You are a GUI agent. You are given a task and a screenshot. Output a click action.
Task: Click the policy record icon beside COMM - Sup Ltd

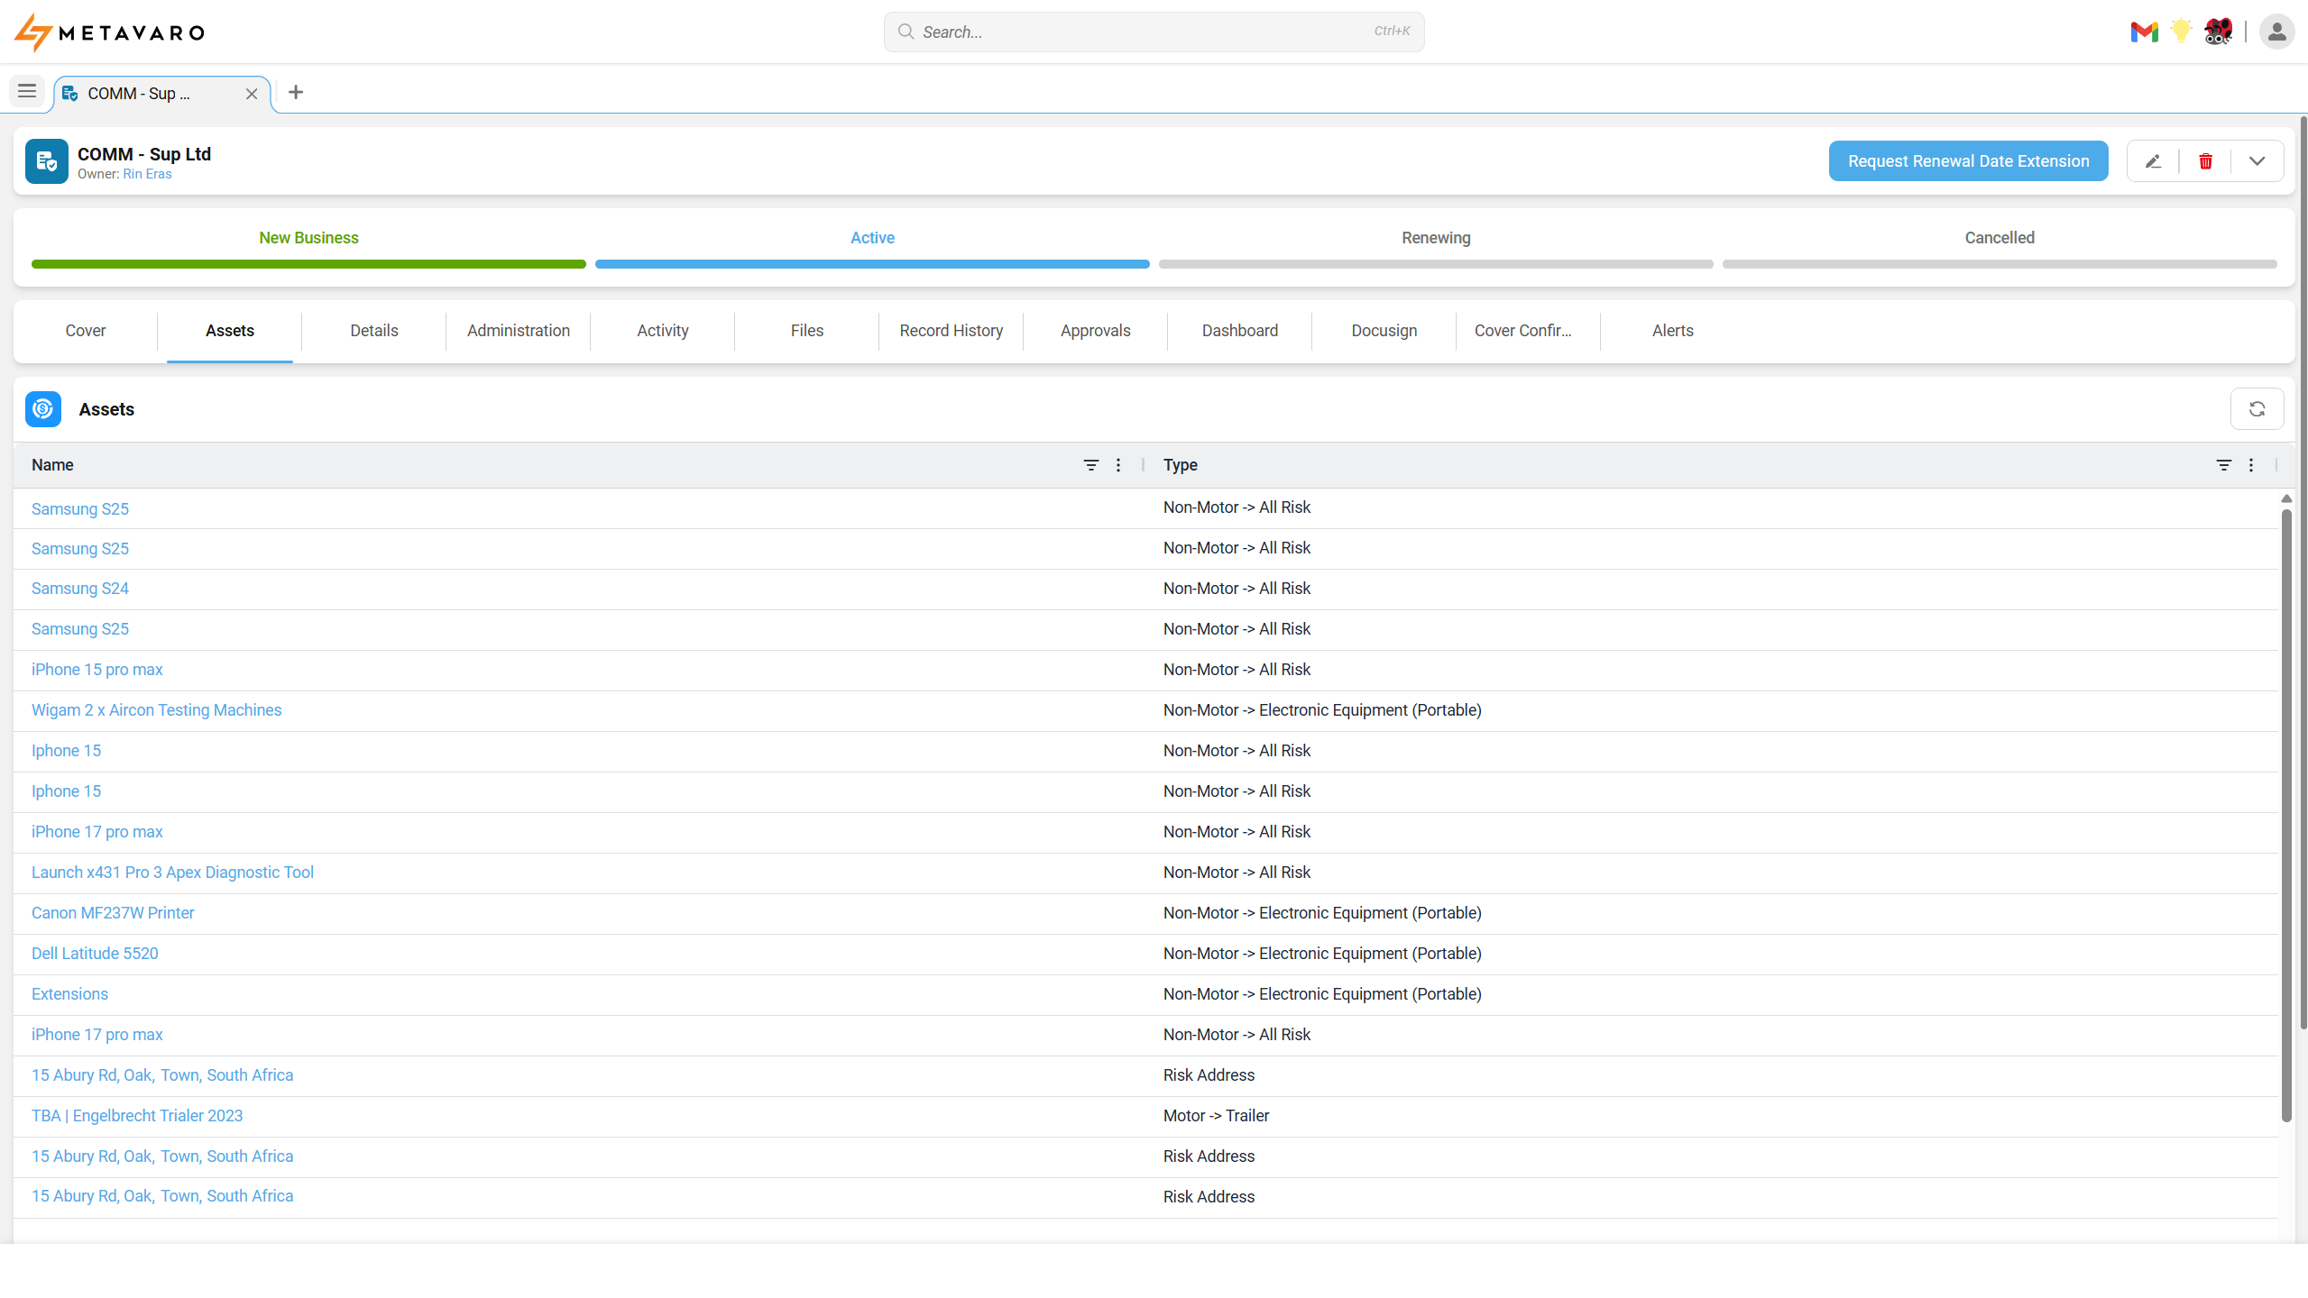point(47,161)
